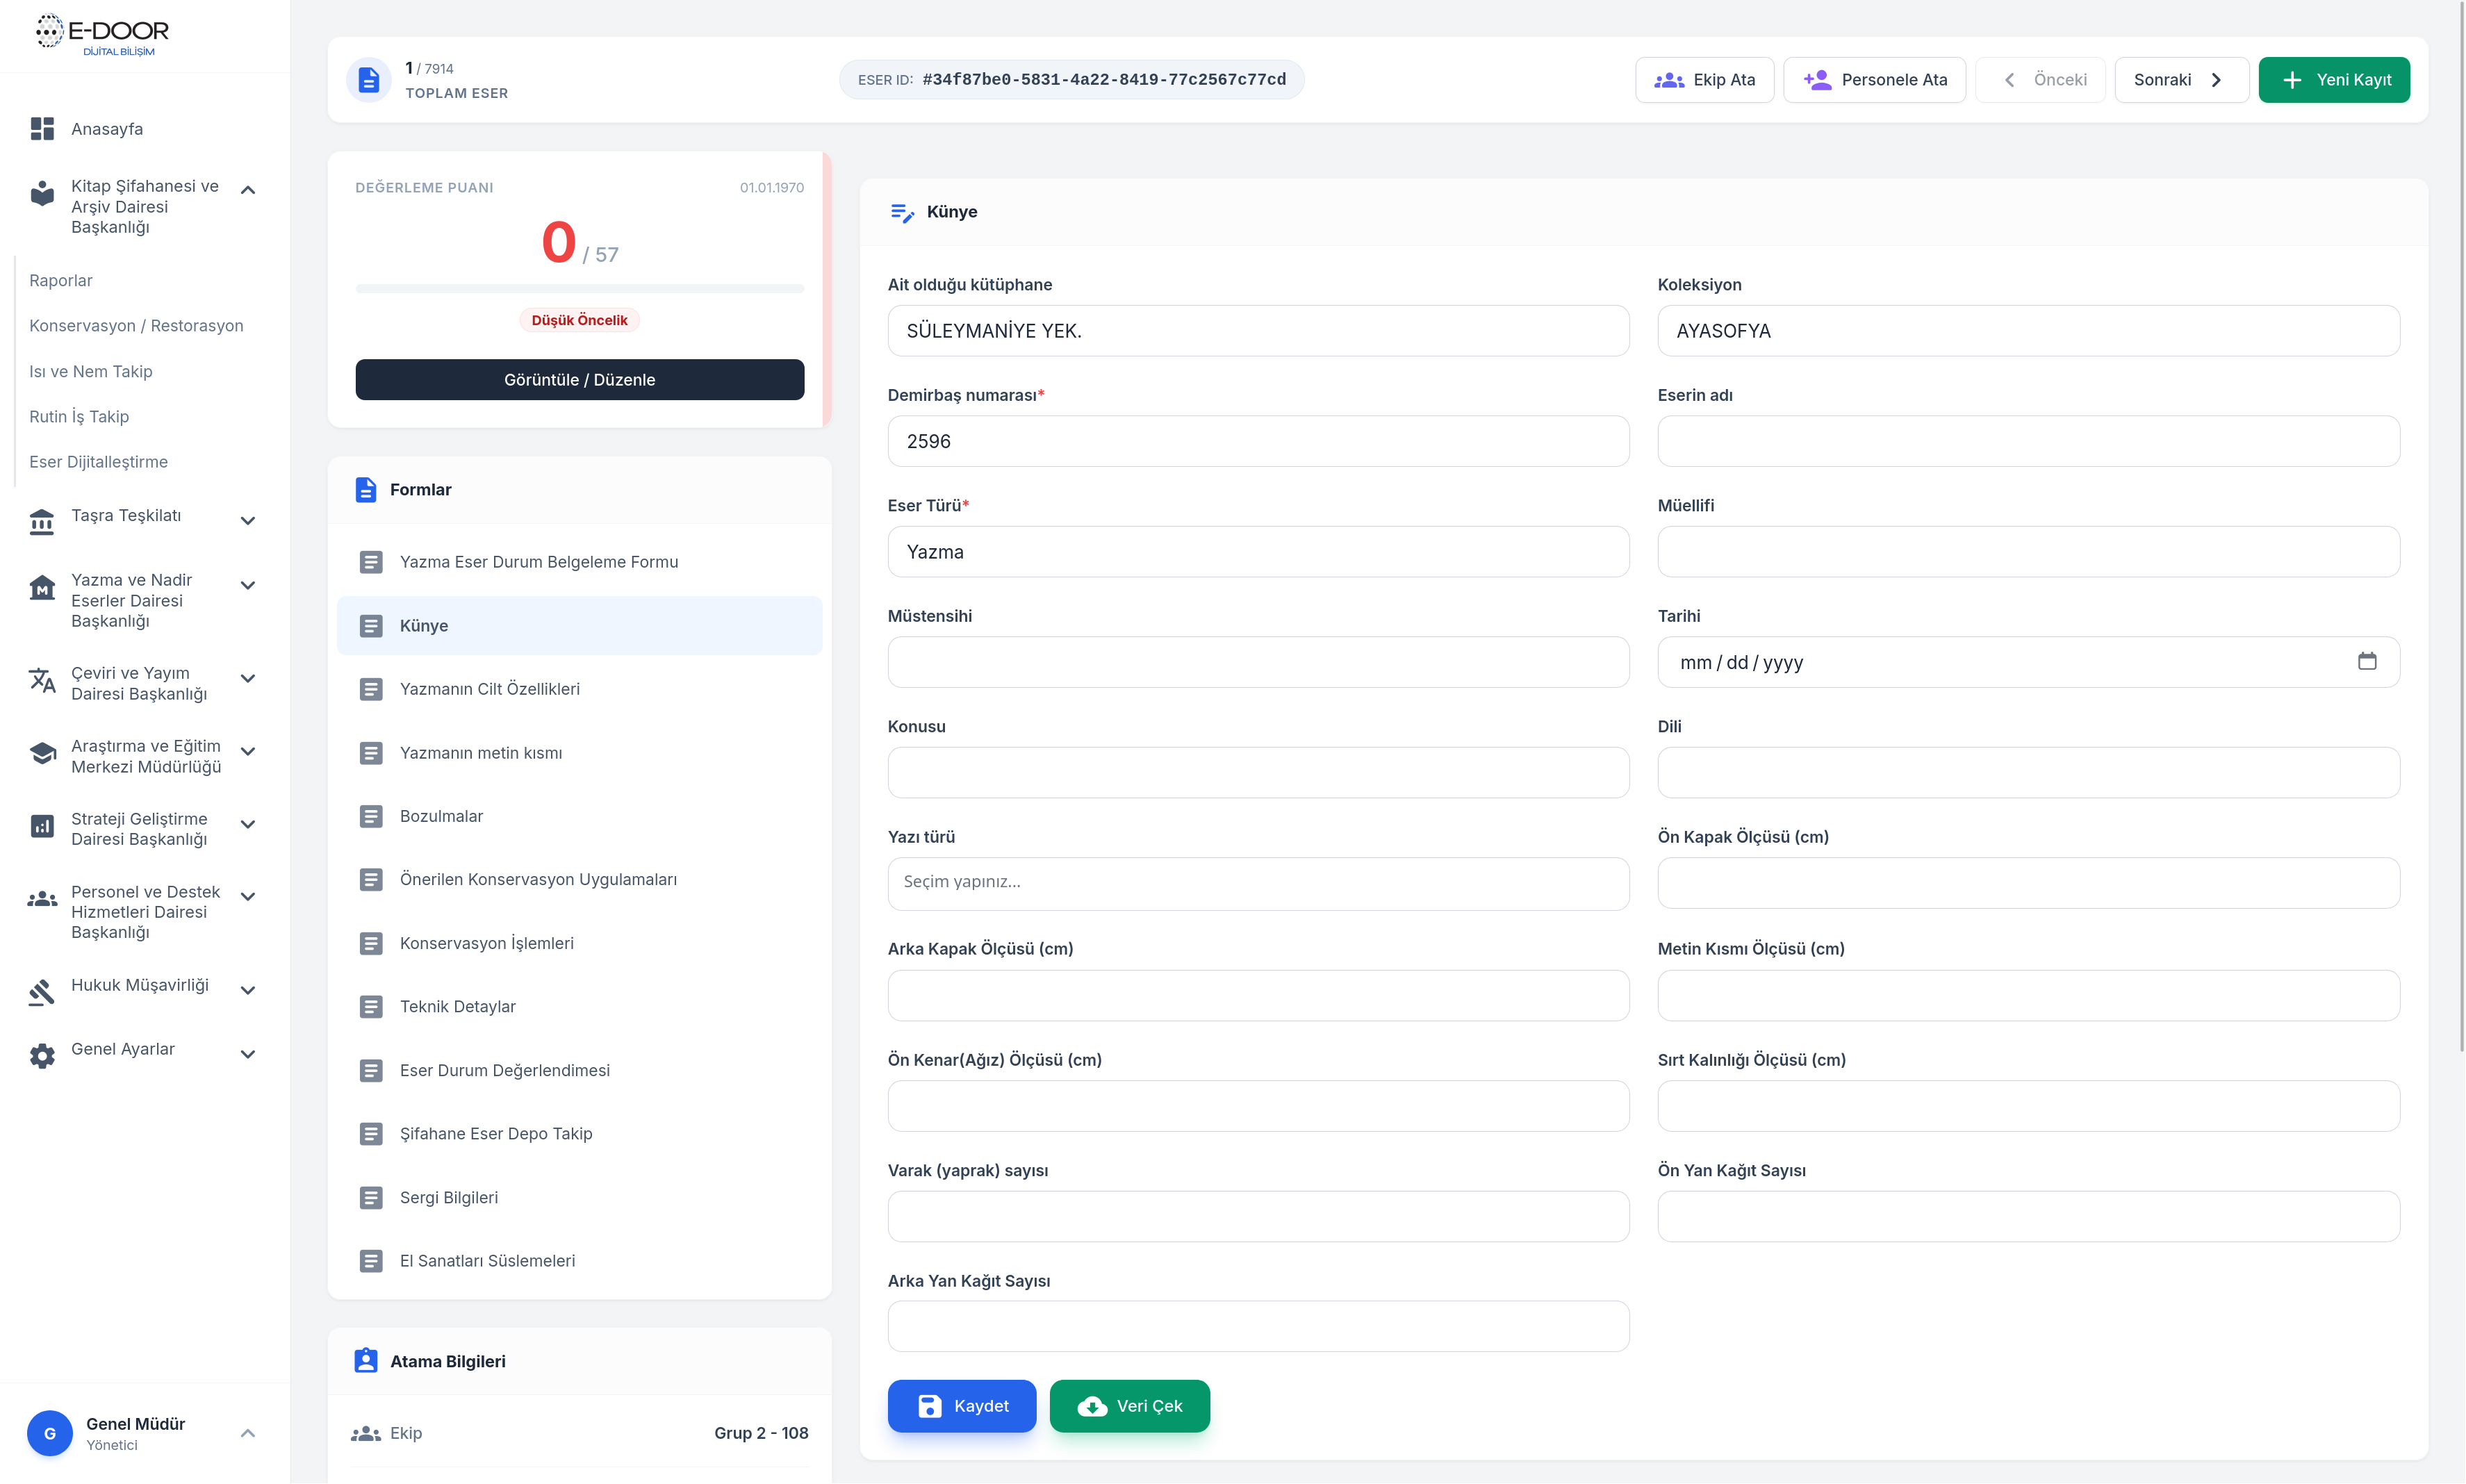Select the Künye form entry
This screenshot has width=2466, height=1484.
(x=579, y=626)
